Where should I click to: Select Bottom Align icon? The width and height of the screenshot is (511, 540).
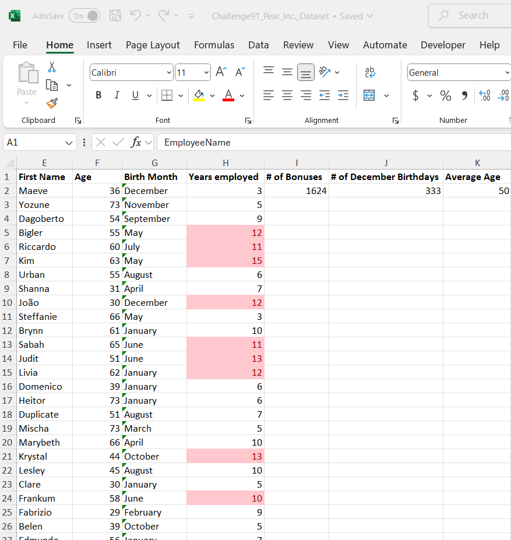306,72
